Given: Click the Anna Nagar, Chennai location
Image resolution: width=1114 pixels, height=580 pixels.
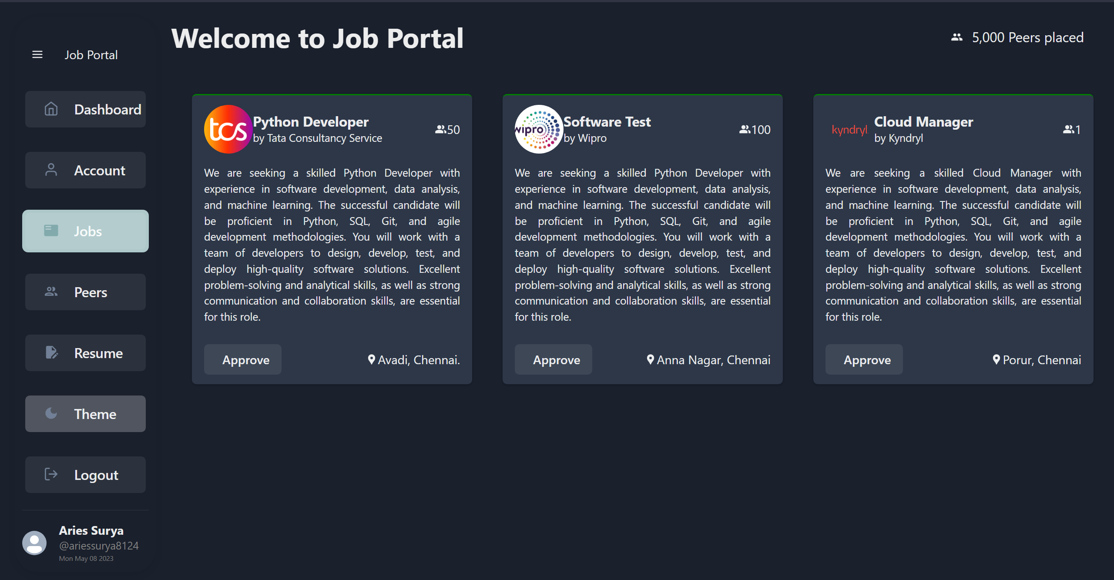Looking at the screenshot, I should click(713, 360).
